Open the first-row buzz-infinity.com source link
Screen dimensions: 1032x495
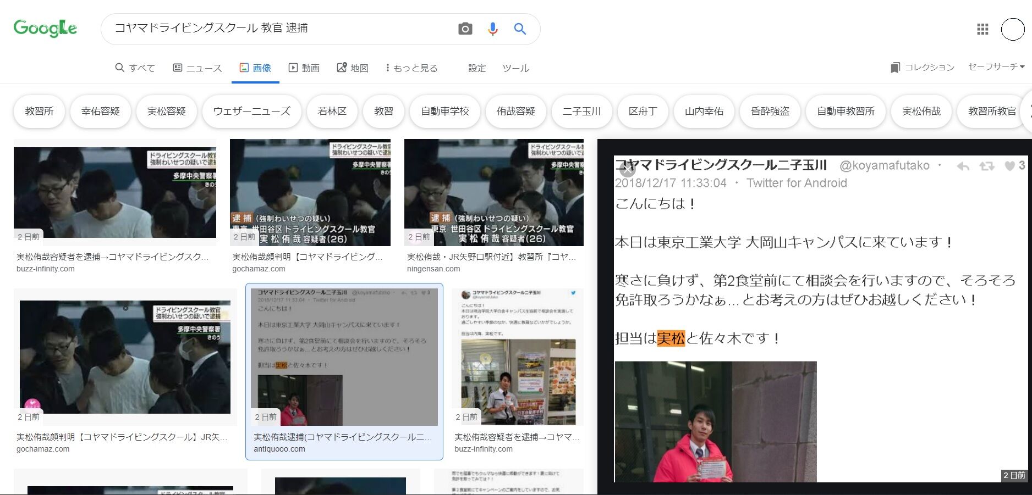tap(45, 269)
